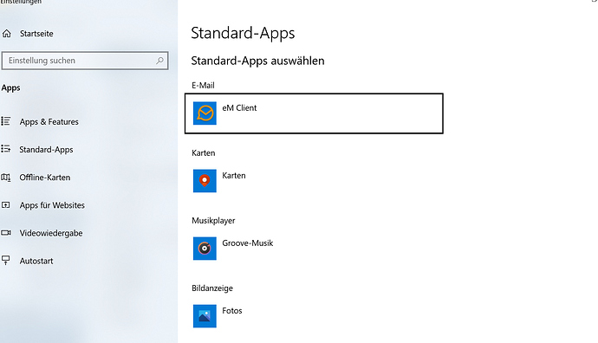
Task: Open Apps & Features page
Action: 49,121
